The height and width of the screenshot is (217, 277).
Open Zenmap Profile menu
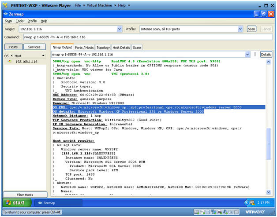(32, 21)
